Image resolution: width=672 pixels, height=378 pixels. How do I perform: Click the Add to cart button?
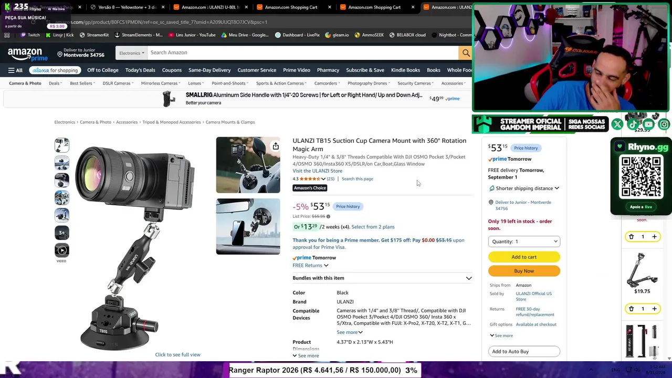[524, 257]
